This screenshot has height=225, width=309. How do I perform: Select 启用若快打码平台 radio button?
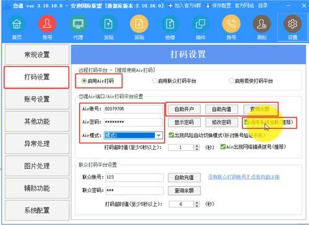click(251, 81)
